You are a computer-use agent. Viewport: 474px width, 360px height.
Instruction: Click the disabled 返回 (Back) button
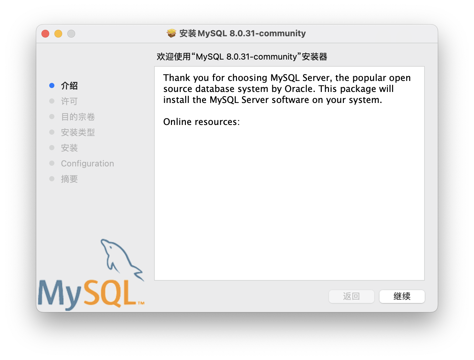(352, 296)
